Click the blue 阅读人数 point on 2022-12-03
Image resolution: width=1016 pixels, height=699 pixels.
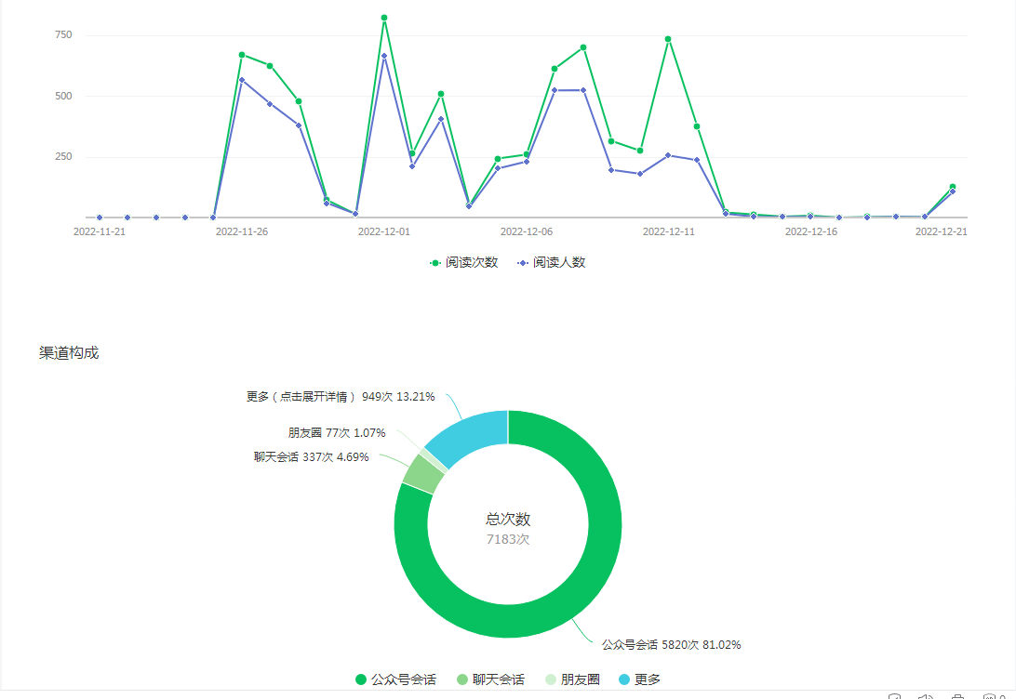[x=441, y=119]
